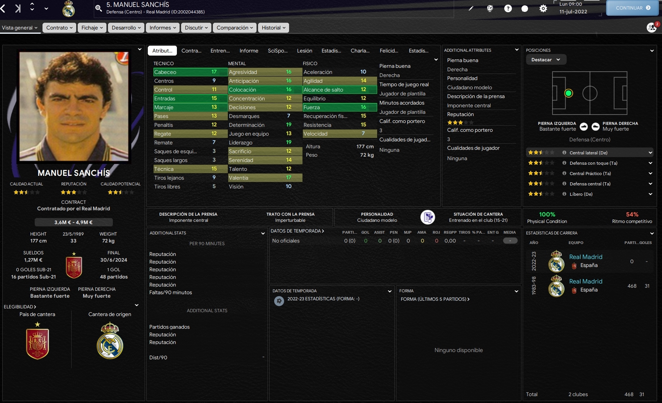The height and width of the screenshot is (403, 662).
Task: Open the Additional Stats panel dropdown
Action: coord(263,233)
